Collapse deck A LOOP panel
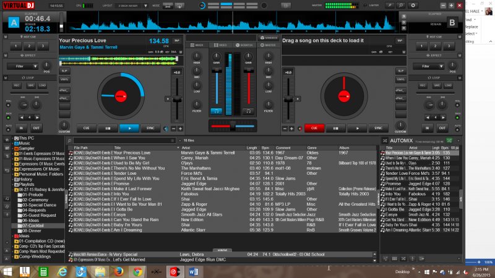 (6, 78)
